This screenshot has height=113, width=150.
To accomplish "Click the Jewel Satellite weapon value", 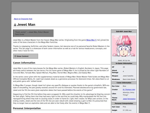I will click(128, 76).
